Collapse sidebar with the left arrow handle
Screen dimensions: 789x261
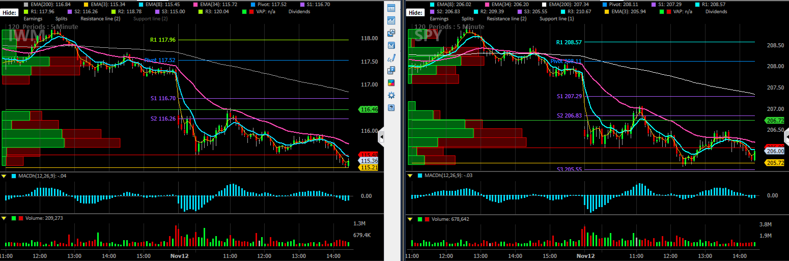click(x=381, y=137)
